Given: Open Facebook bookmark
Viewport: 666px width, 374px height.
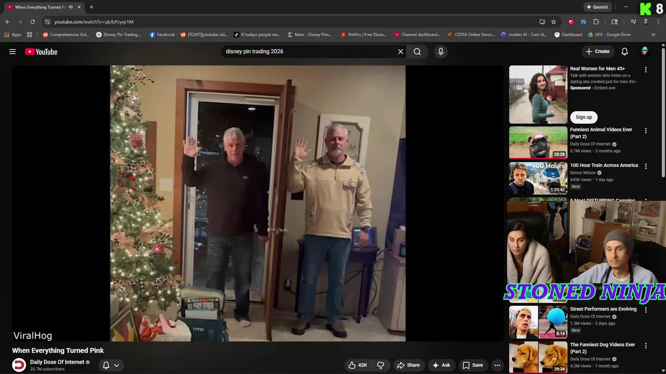Looking at the screenshot, I should (162, 35).
